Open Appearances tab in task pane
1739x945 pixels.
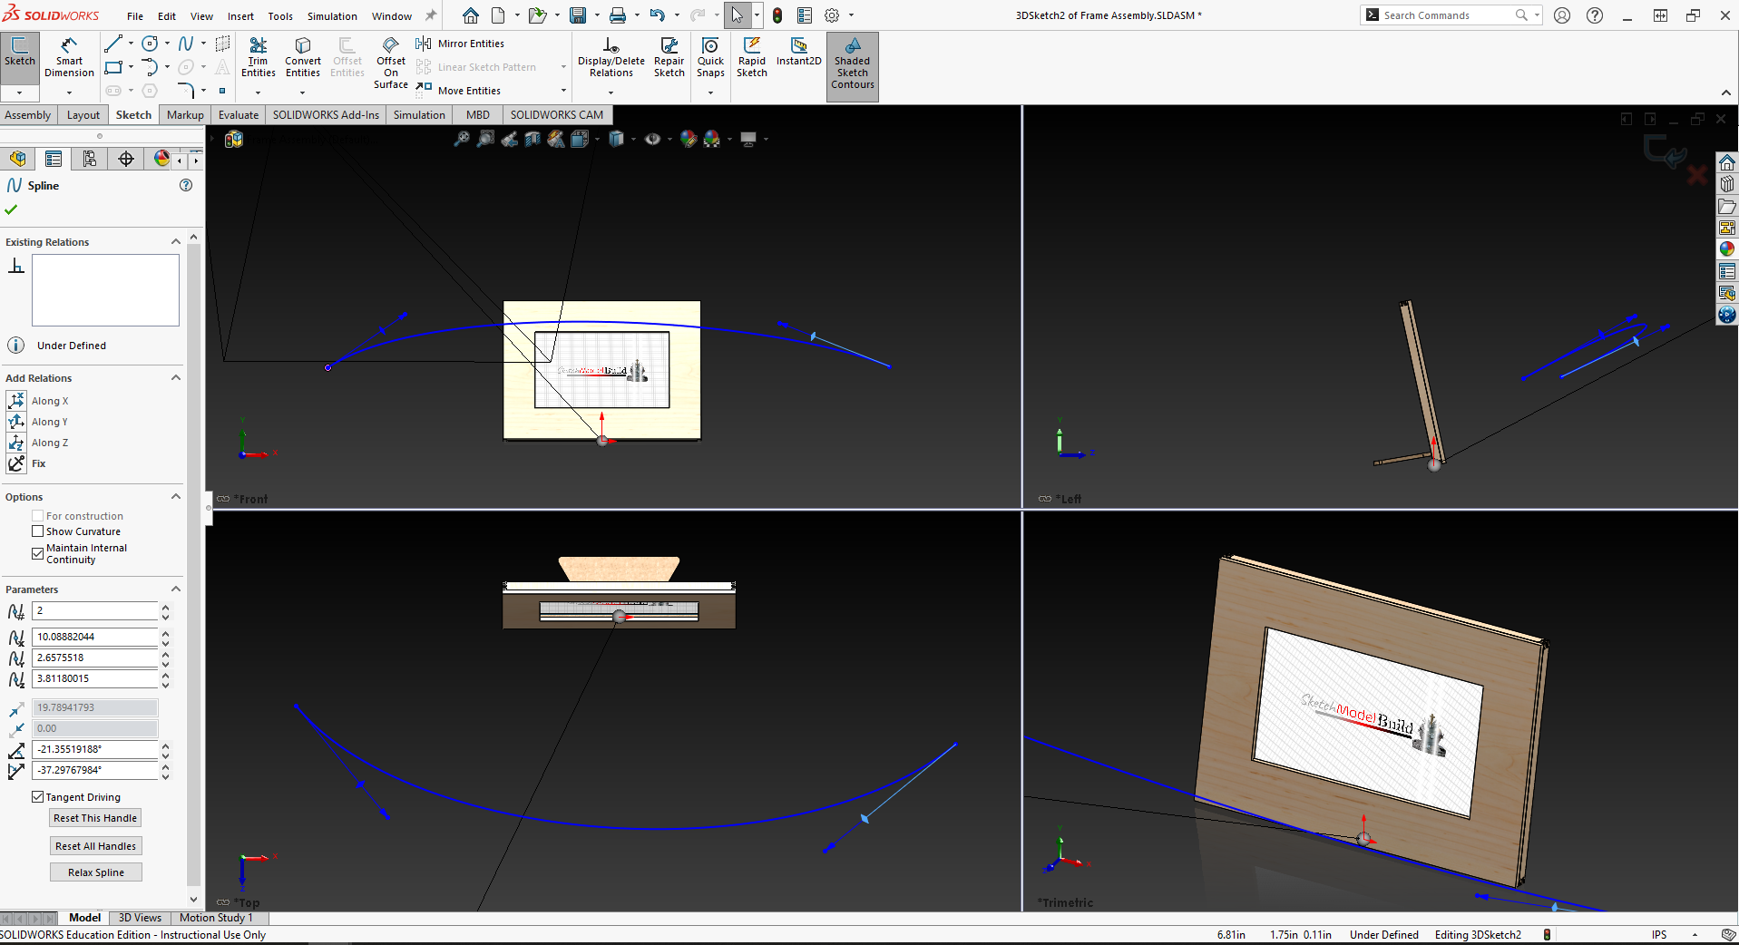(1727, 248)
